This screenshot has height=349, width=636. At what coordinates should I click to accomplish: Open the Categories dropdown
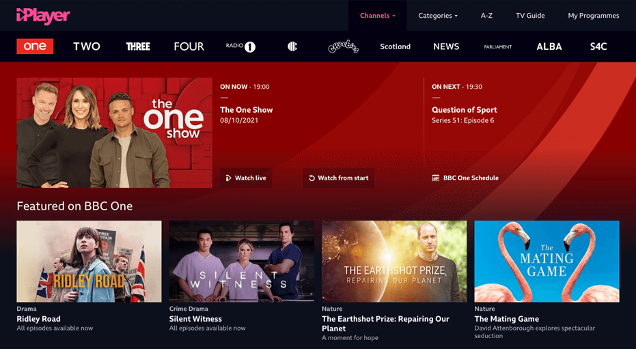tap(438, 16)
